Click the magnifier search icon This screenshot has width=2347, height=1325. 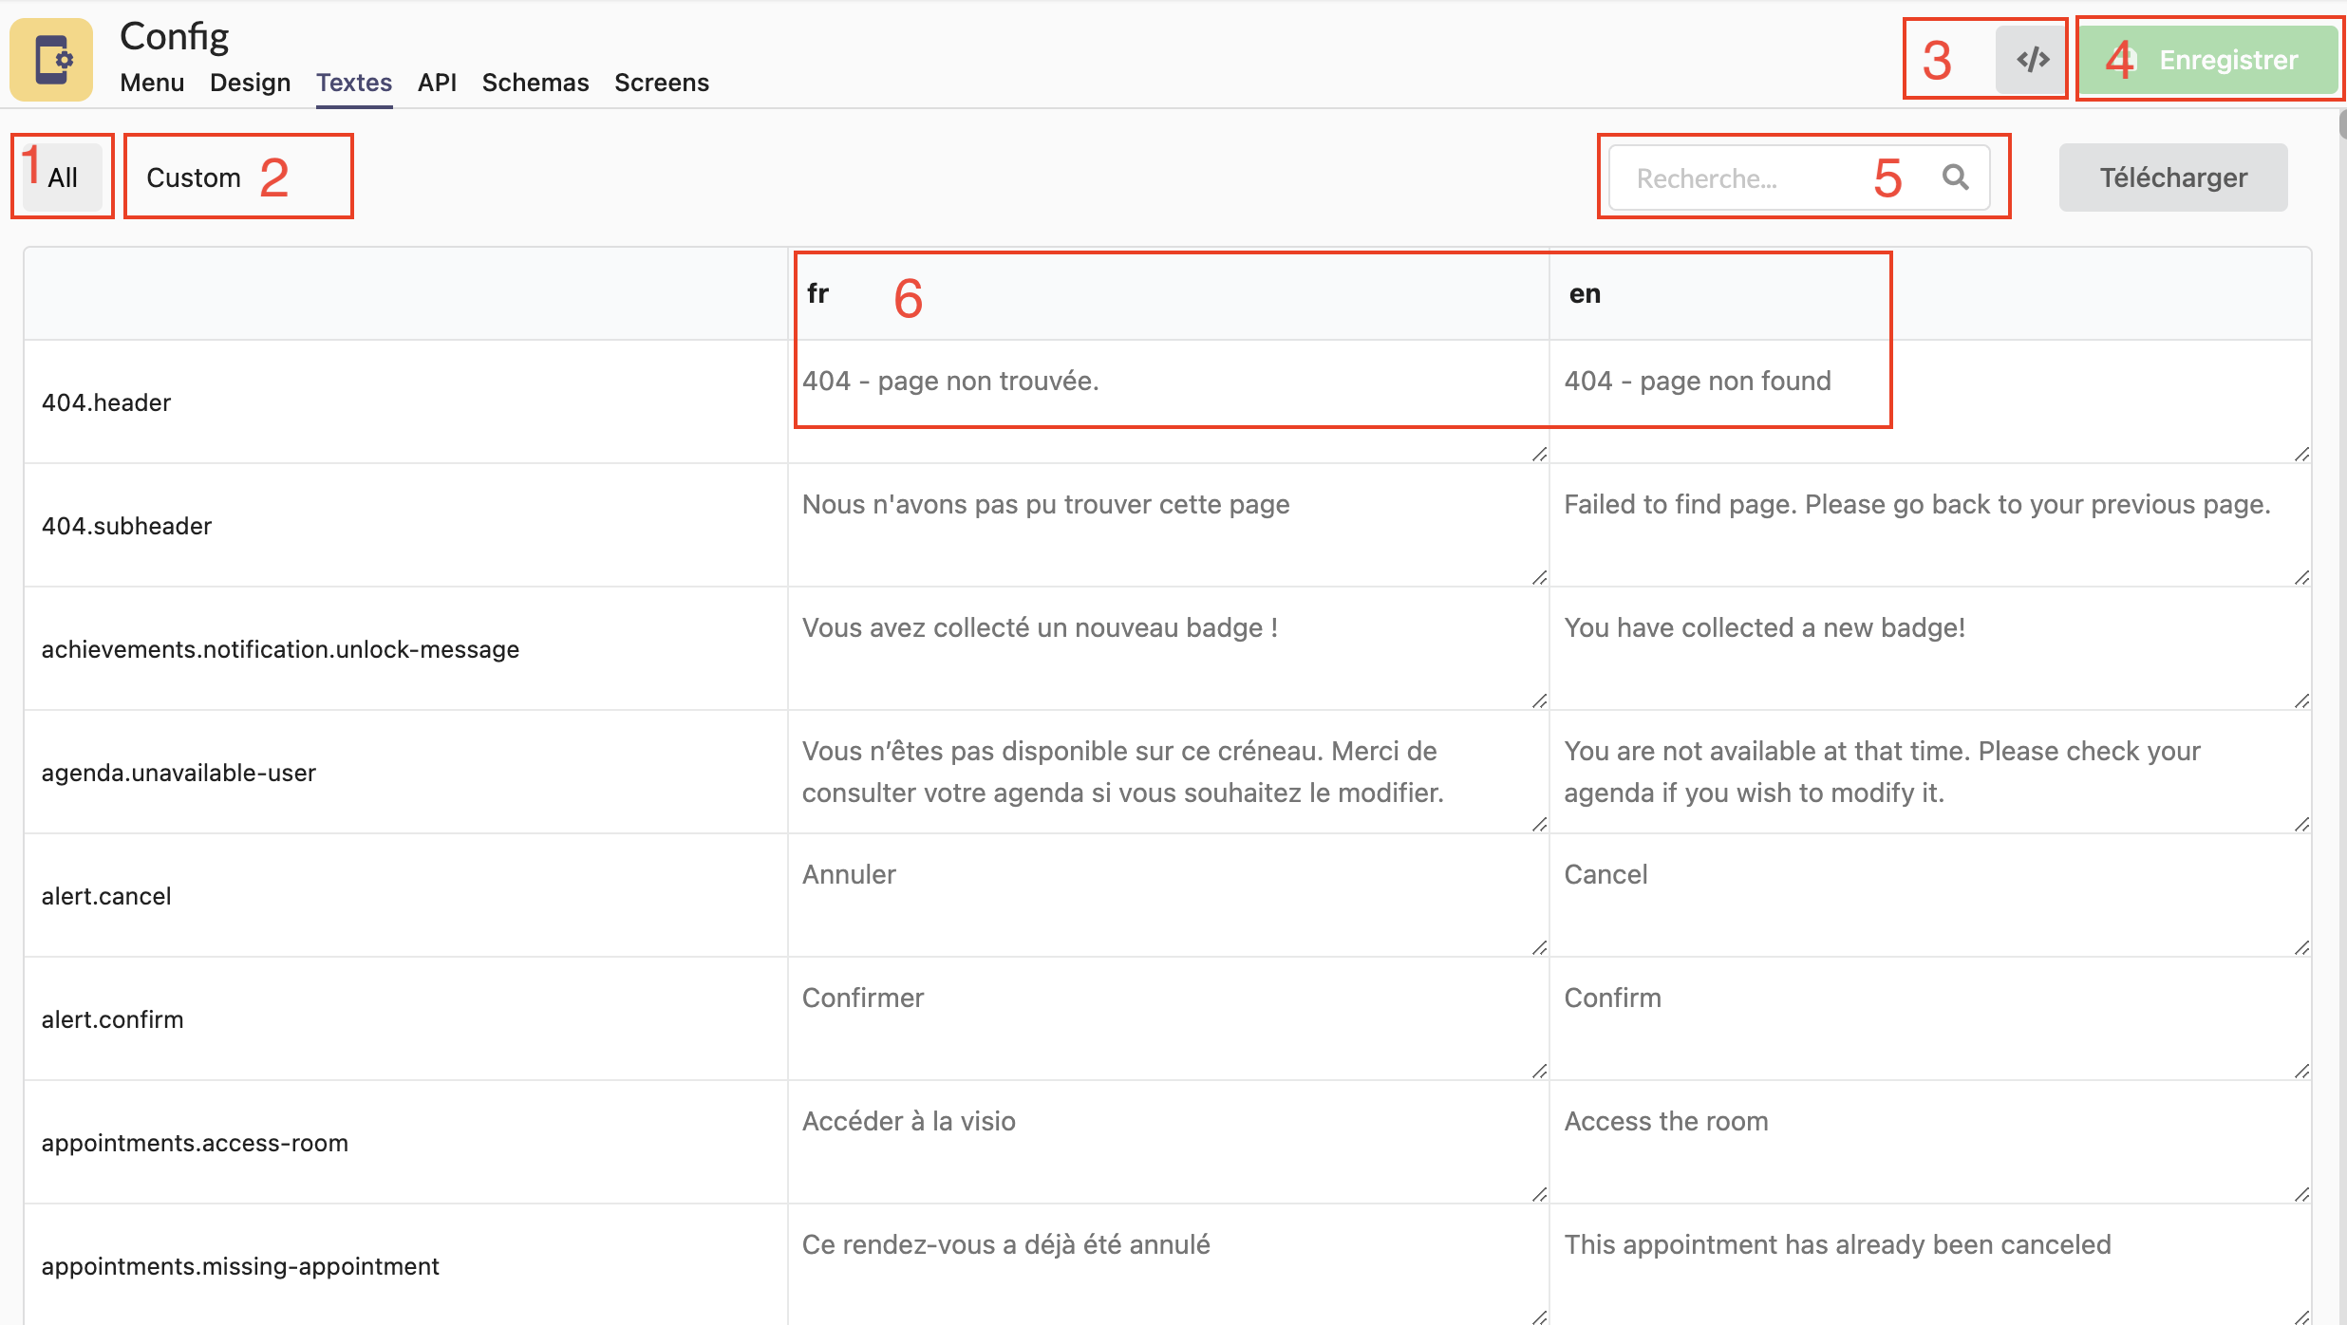pos(1955,177)
